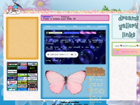Click the 'link to bf page' to-do item
The width and height of the screenshot is (140, 105).
coord(96,81)
